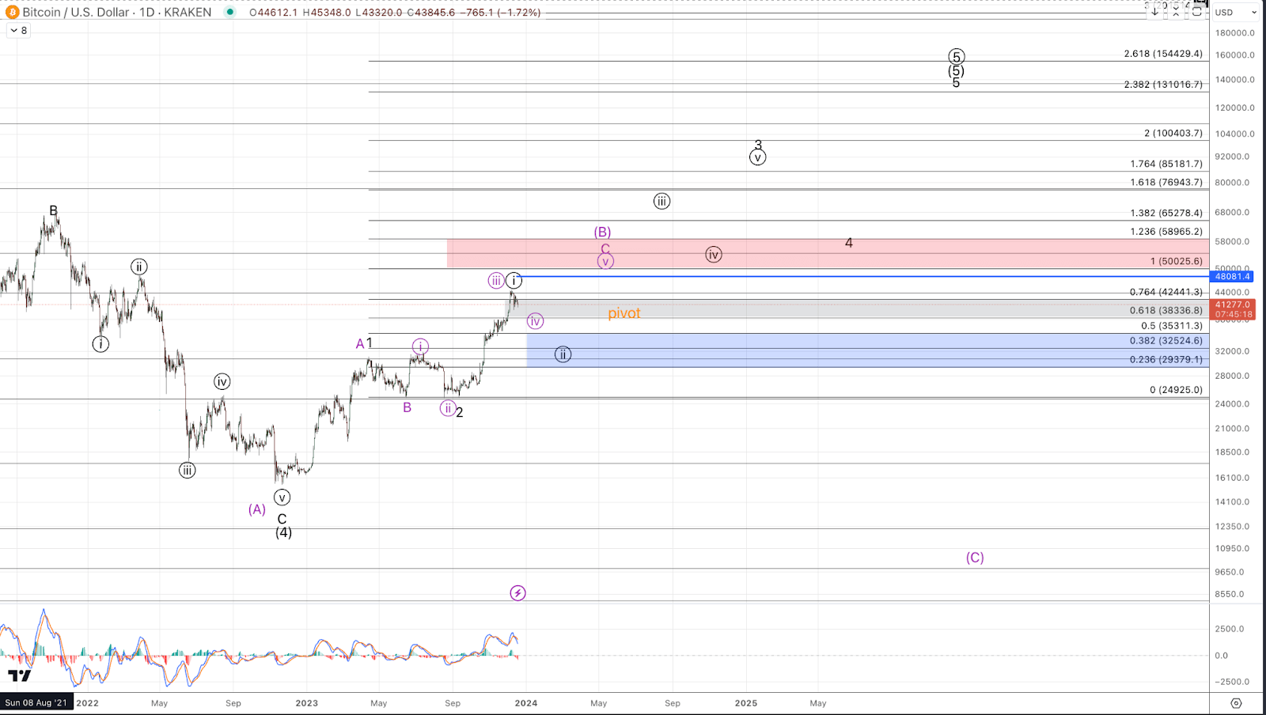
Task: Maximize the chart pane with square icon
Action: (1197, 11)
